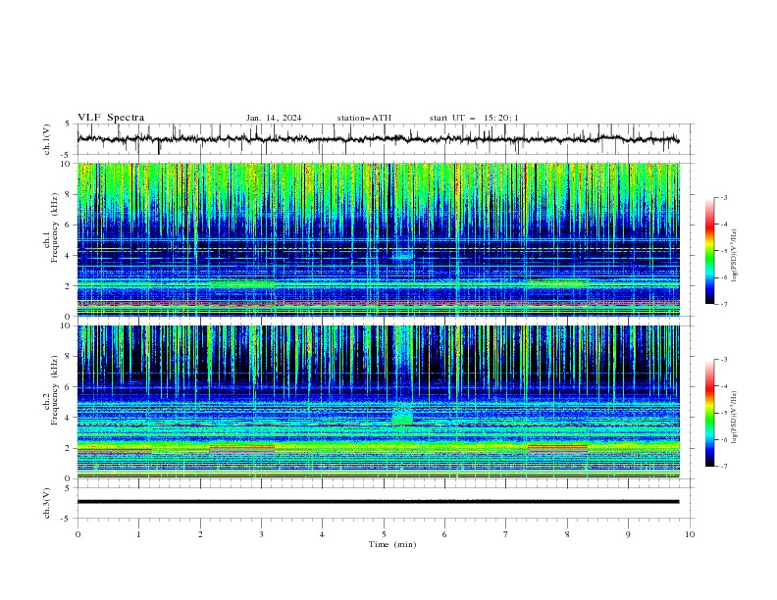The height and width of the screenshot is (600, 777).
Task: Click the "ch.1(V)" waveform axis label
Action: pos(47,139)
